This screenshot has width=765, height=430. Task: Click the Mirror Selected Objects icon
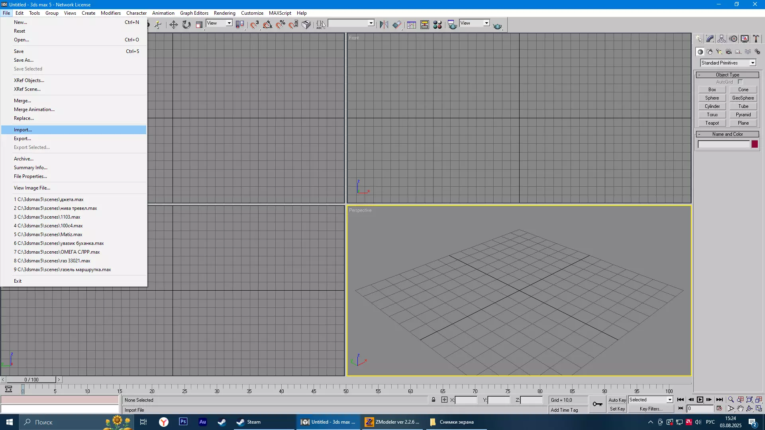[x=384, y=25]
